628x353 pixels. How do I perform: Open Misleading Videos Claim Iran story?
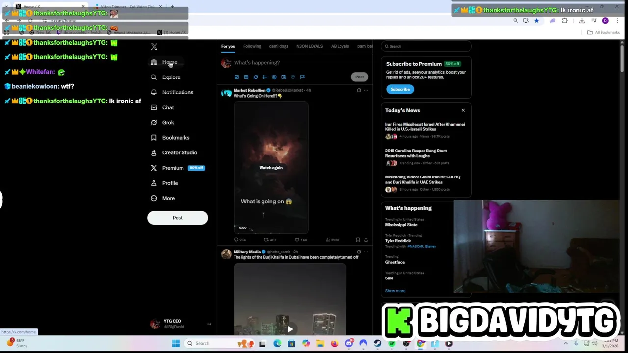point(423,179)
